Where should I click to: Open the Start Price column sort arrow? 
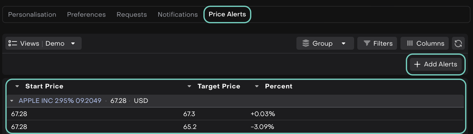click(x=17, y=87)
